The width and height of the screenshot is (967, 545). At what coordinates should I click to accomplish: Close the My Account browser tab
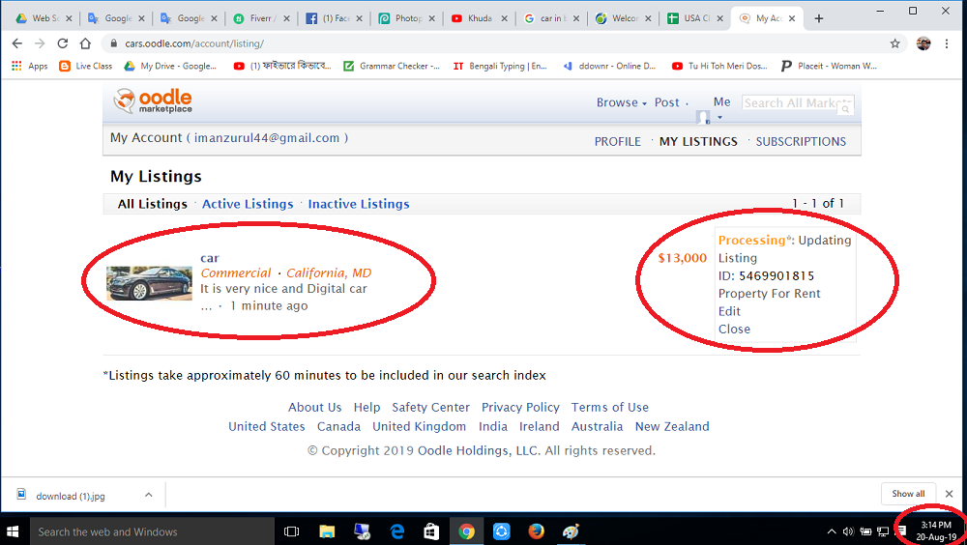click(791, 18)
